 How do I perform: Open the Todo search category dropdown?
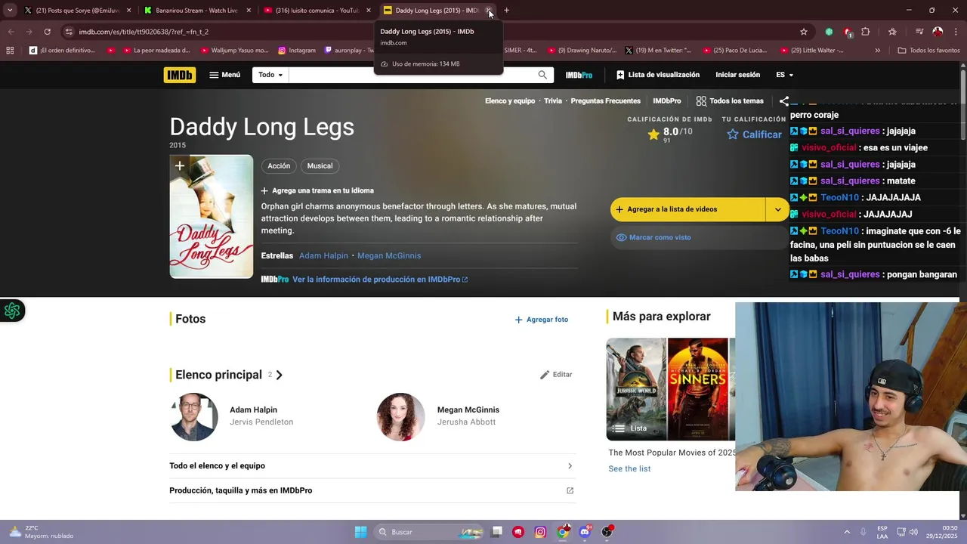click(270, 75)
